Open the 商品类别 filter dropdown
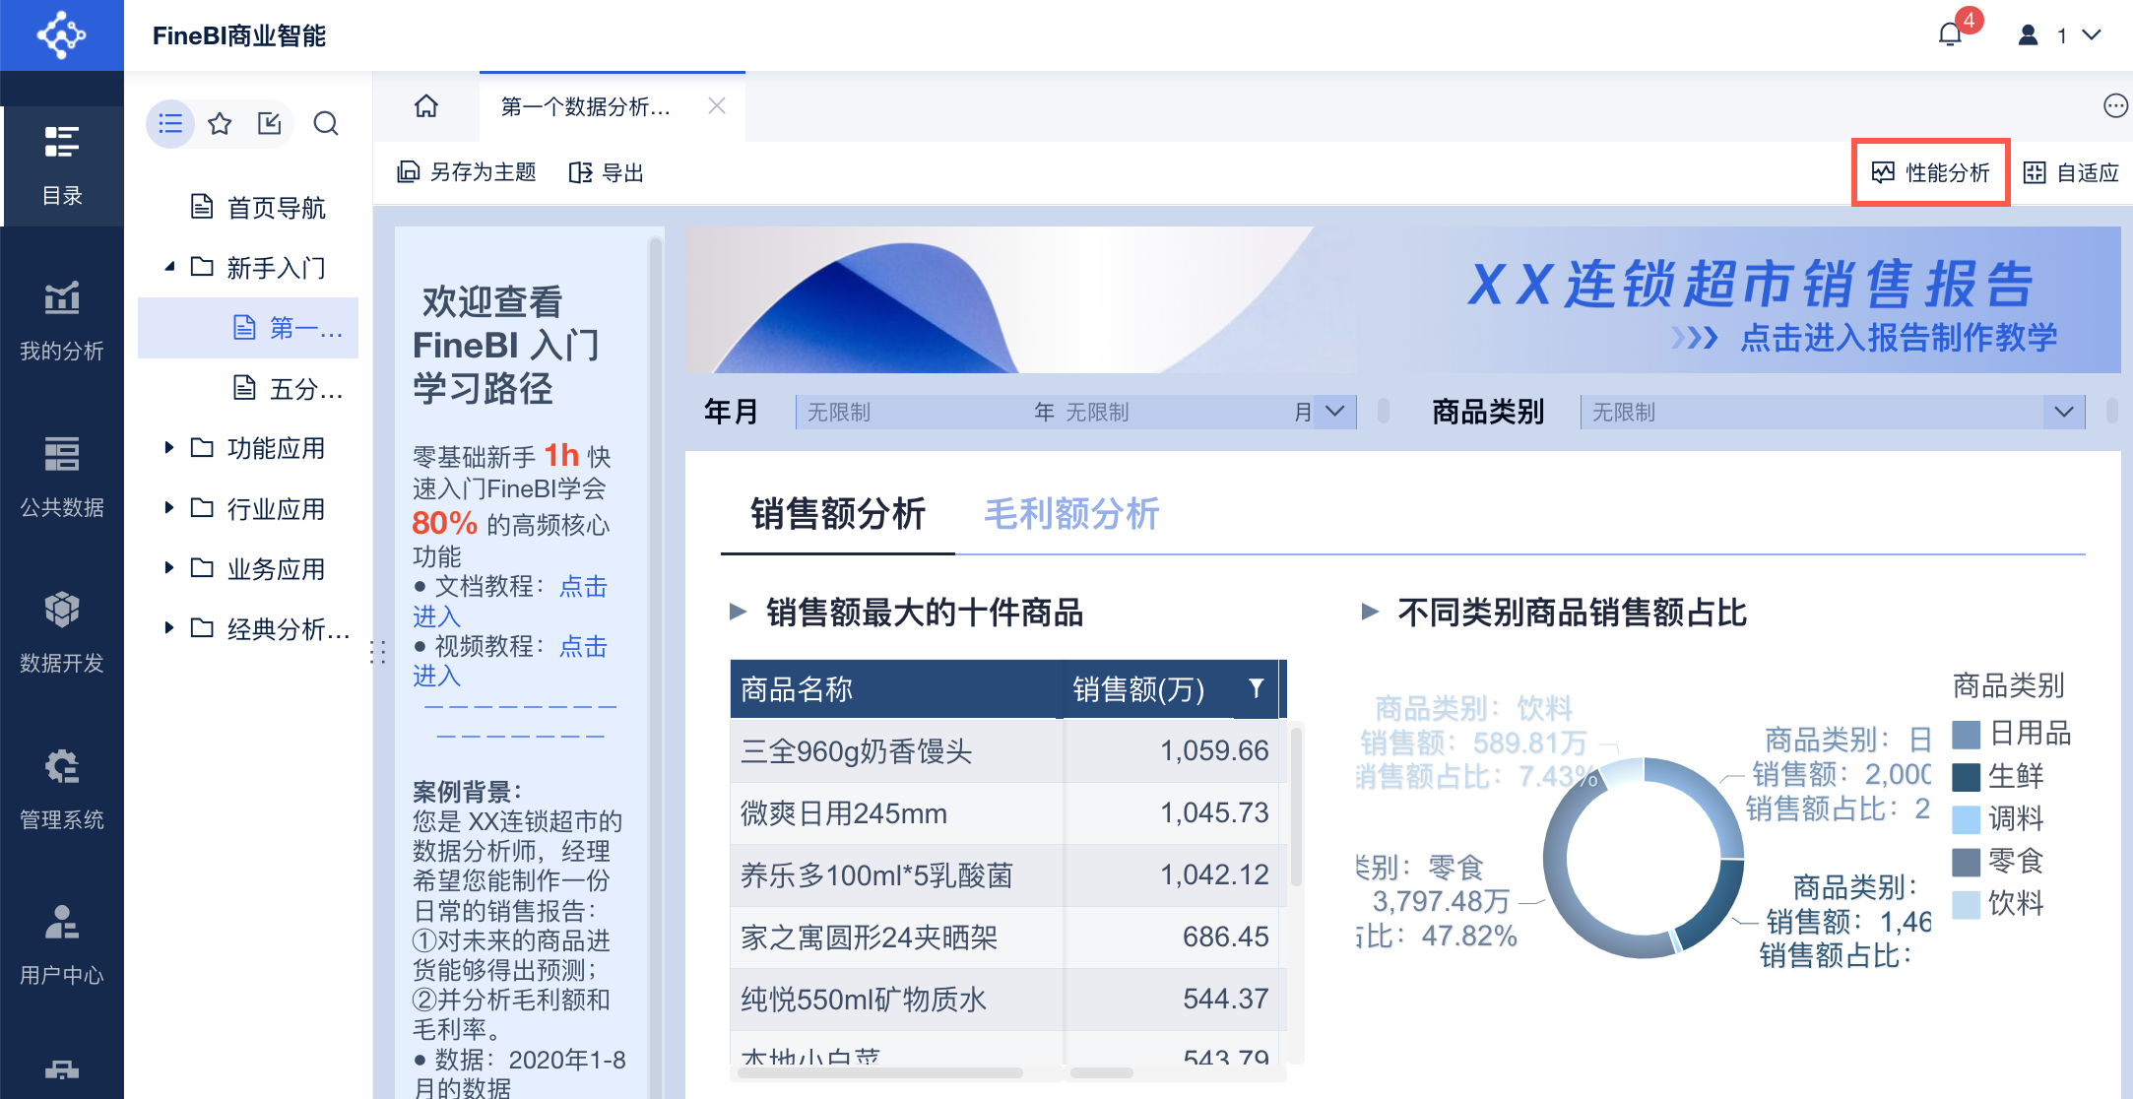Image resolution: width=2133 pixels, height=1099 pixels. [x=2064, y=412]
